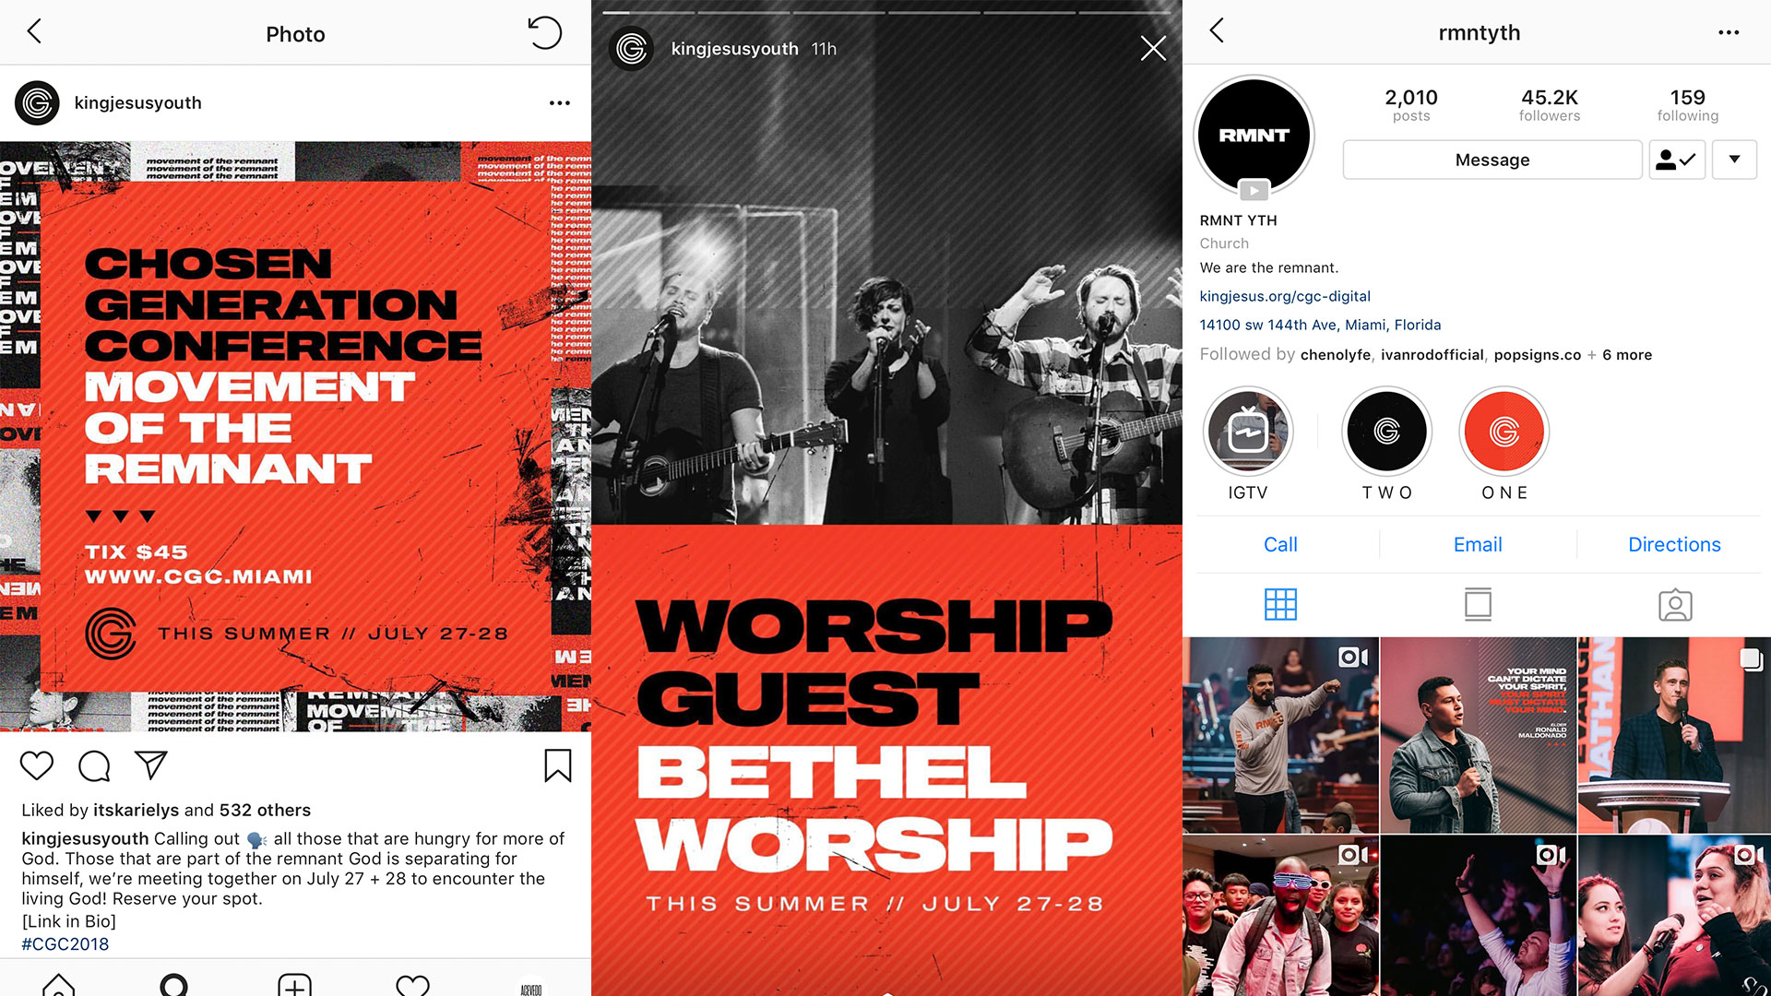Toggle the bookmark to save the post
1771x996 pixels.
point(557,765)
